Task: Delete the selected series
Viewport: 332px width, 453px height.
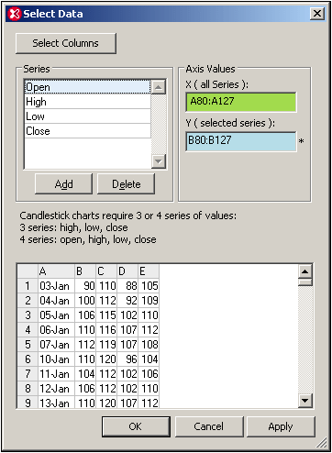Action: (126, 184)
